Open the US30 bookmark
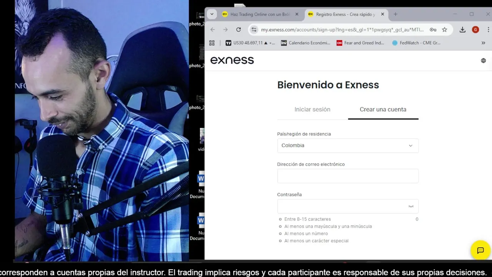The width and height of the screenshot is (492, 277). (250, 43)
